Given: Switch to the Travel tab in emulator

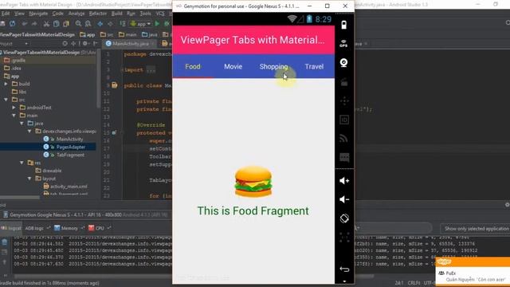Looking at the screenshot, I should click(x=314, y=66).
